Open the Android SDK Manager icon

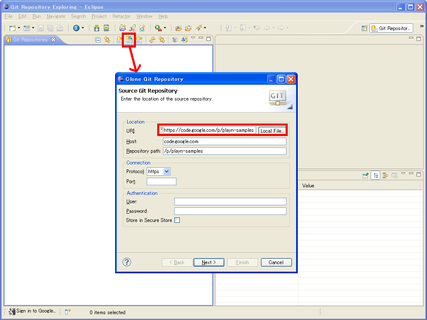pyautogui.click(x=97, y=28)
